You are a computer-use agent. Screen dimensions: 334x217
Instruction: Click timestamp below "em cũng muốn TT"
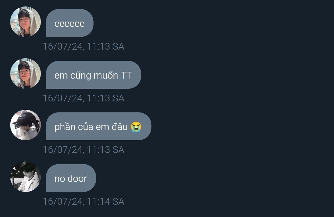[x=83, y=98]
